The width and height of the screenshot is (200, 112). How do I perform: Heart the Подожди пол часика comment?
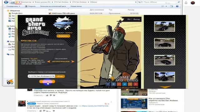click(x=54, y=96)
